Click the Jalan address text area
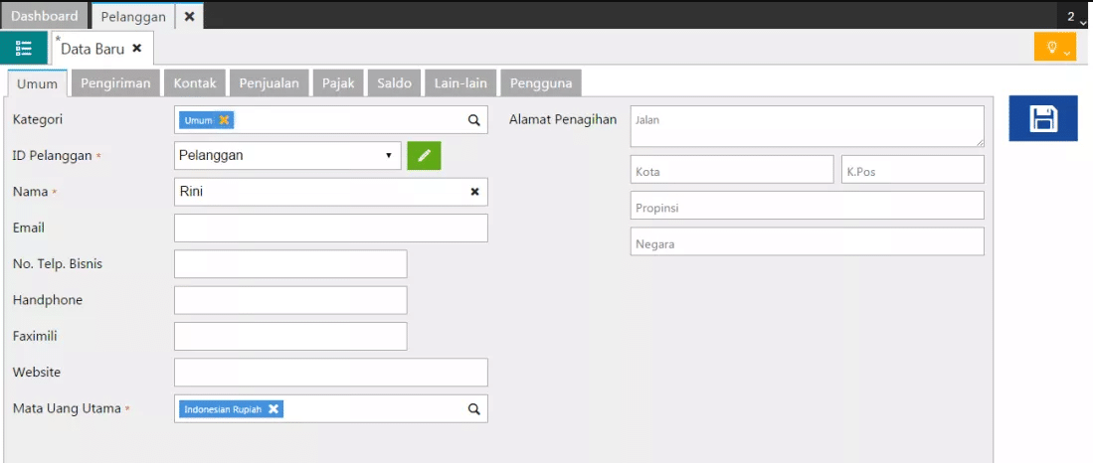Viewport: 1093px width, 463px height. 807,126
